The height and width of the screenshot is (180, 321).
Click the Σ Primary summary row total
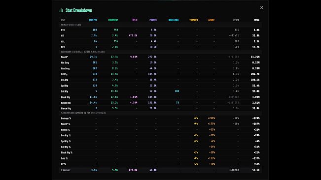(256, 170)
